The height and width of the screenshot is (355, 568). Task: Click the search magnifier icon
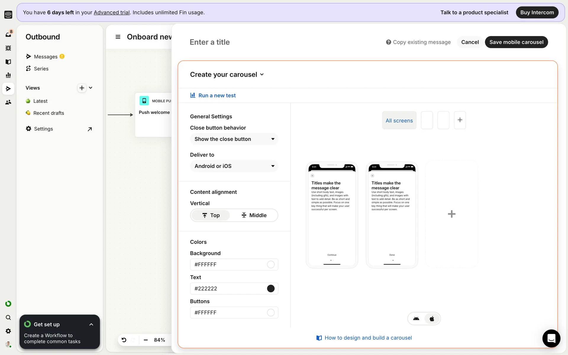tap(8, 317)
